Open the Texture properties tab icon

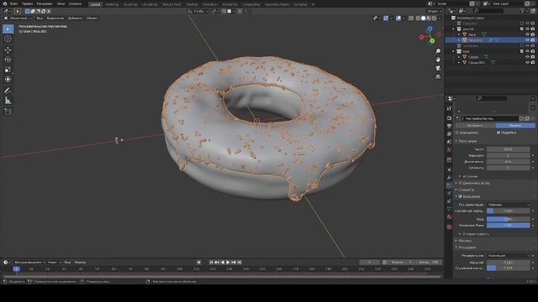pos(449,226)
